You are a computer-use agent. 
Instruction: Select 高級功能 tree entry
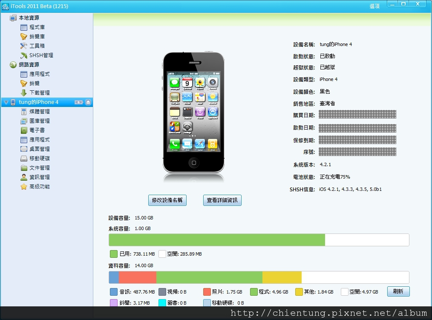click(40, 187)
